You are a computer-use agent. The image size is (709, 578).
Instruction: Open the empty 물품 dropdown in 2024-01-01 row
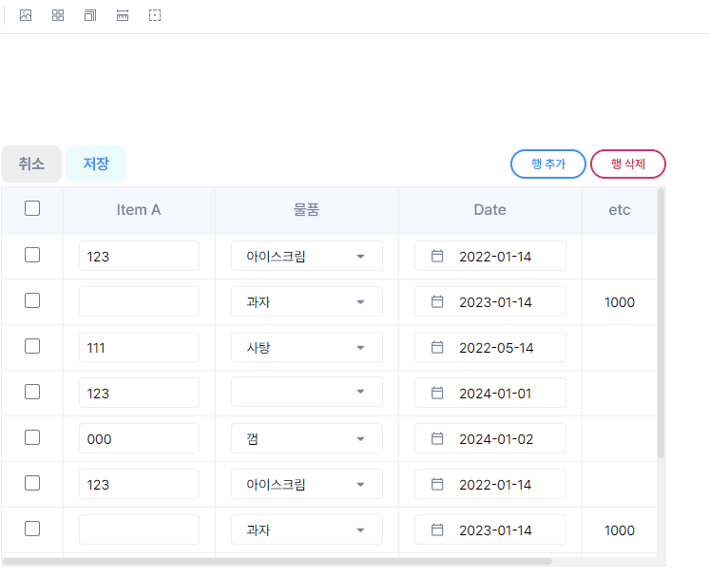307,392
